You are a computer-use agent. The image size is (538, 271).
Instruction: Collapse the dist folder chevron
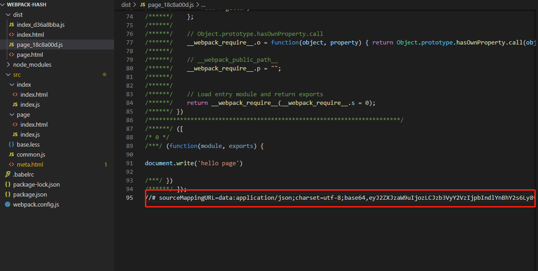point(8,15)
